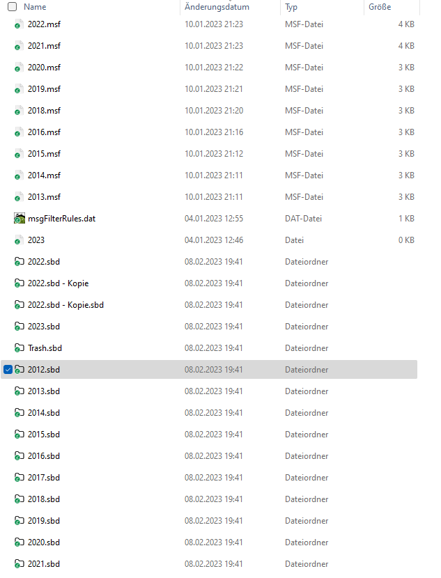
Task: Sort by the Typ column header
Action: click(x=291, y=7)
